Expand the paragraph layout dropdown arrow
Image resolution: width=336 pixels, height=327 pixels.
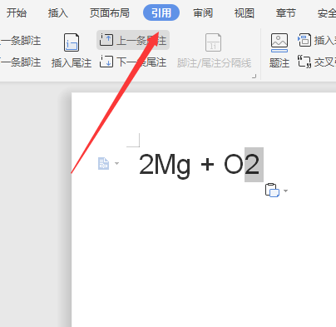116,163
